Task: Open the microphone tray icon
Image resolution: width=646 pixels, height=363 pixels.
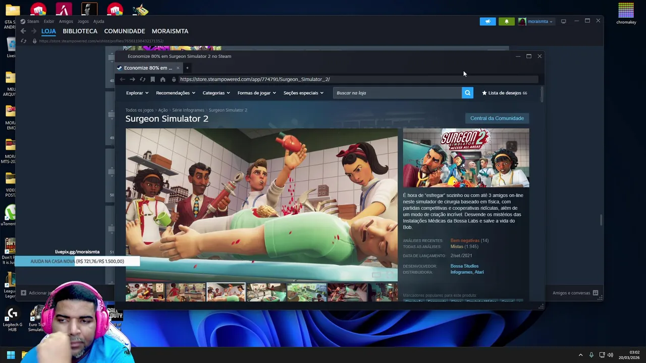Action: click(591, 355)
